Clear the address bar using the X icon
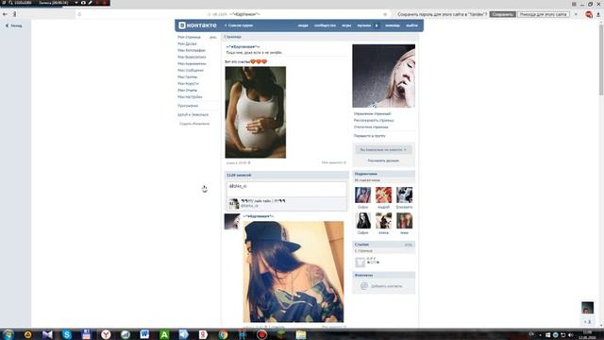Image resolution: width=604 pixels, height=340 pixels. tap(385, 14)
